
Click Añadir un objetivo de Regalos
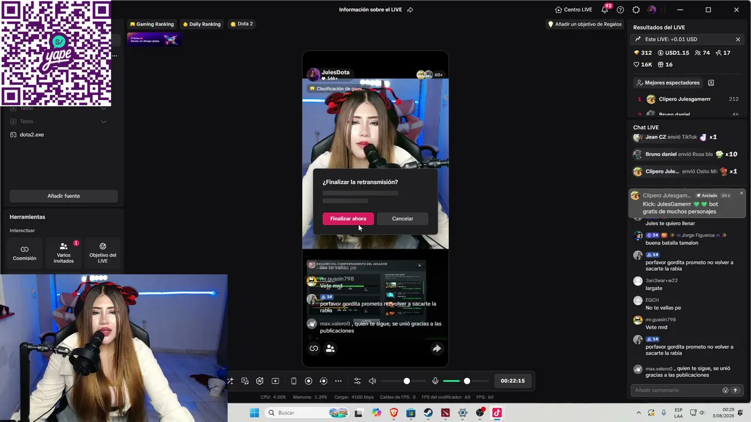(584, 24)
